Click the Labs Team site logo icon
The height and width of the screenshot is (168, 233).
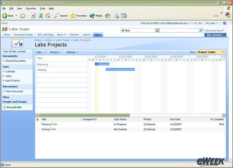pyautogui.click(x=5, y=29)
